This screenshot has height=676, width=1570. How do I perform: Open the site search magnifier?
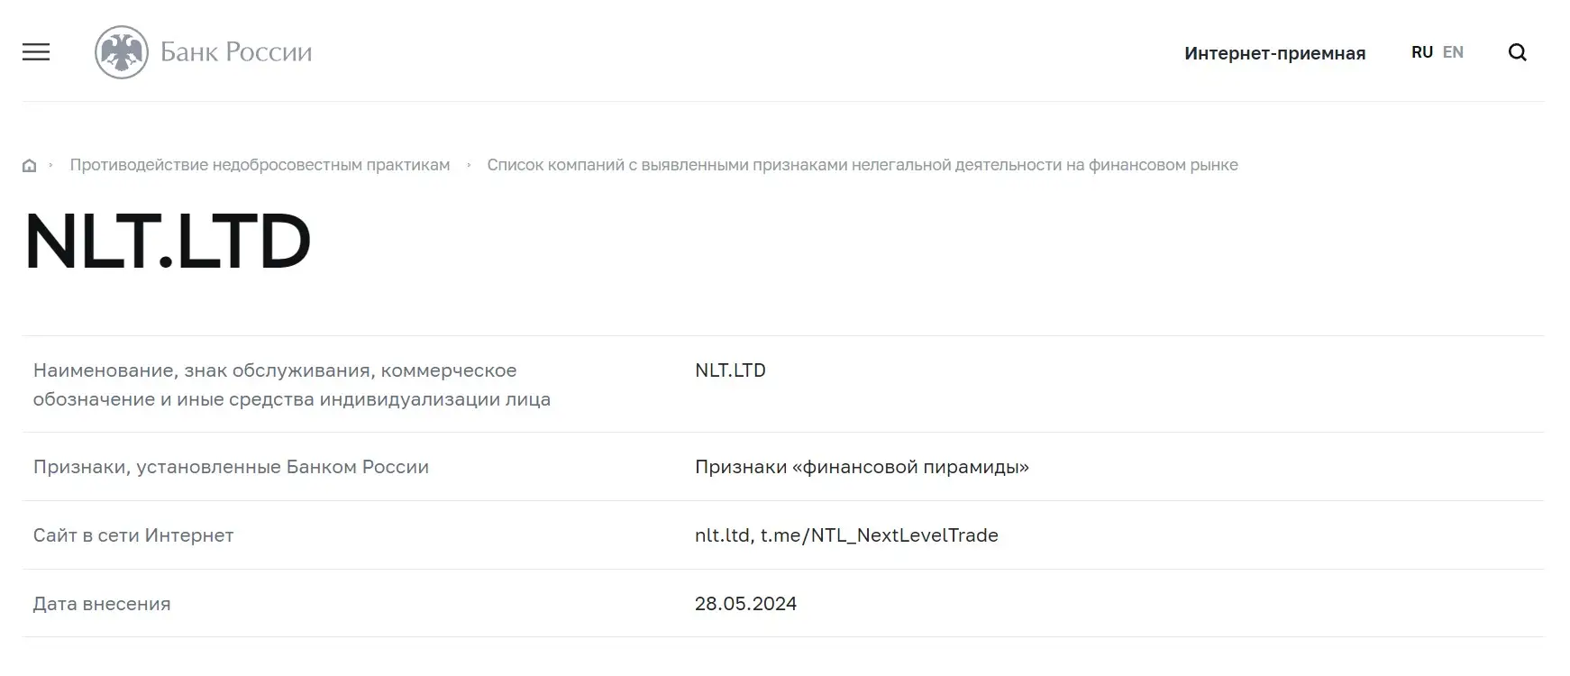[x=1518, y=52]
